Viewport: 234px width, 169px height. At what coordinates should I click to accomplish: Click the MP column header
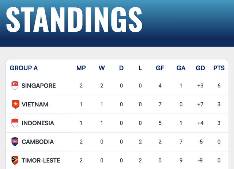coord(81,68)
